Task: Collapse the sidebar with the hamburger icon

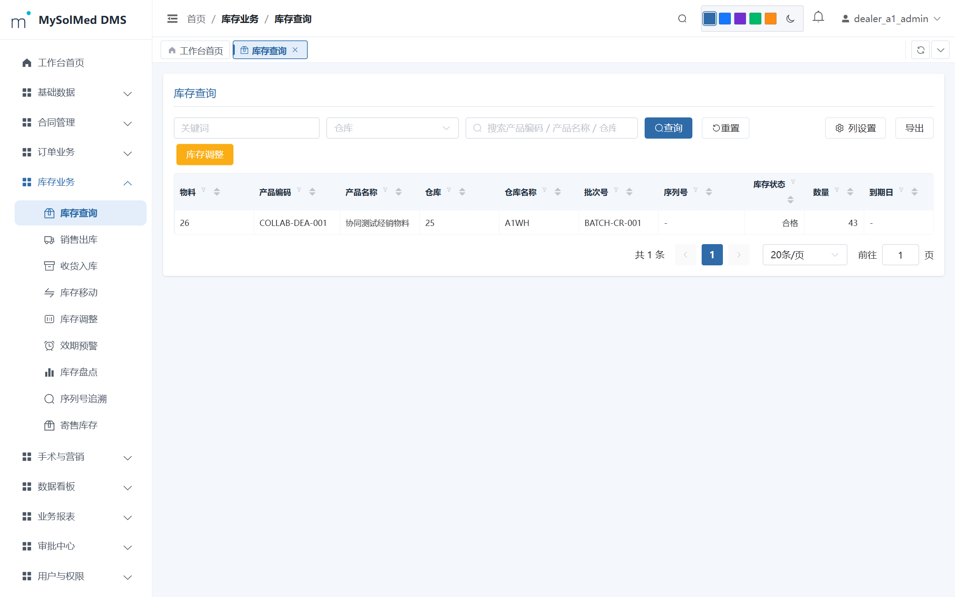Action: click(172, 19)
